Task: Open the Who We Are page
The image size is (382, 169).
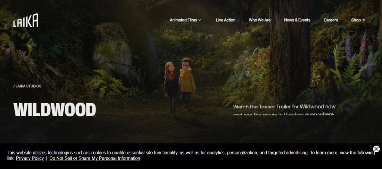Action: coord(260,20)
